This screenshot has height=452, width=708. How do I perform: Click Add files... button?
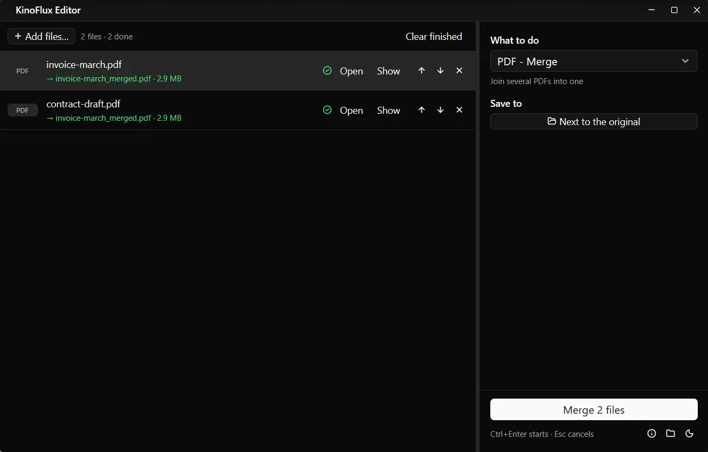(x=41, y=36)
